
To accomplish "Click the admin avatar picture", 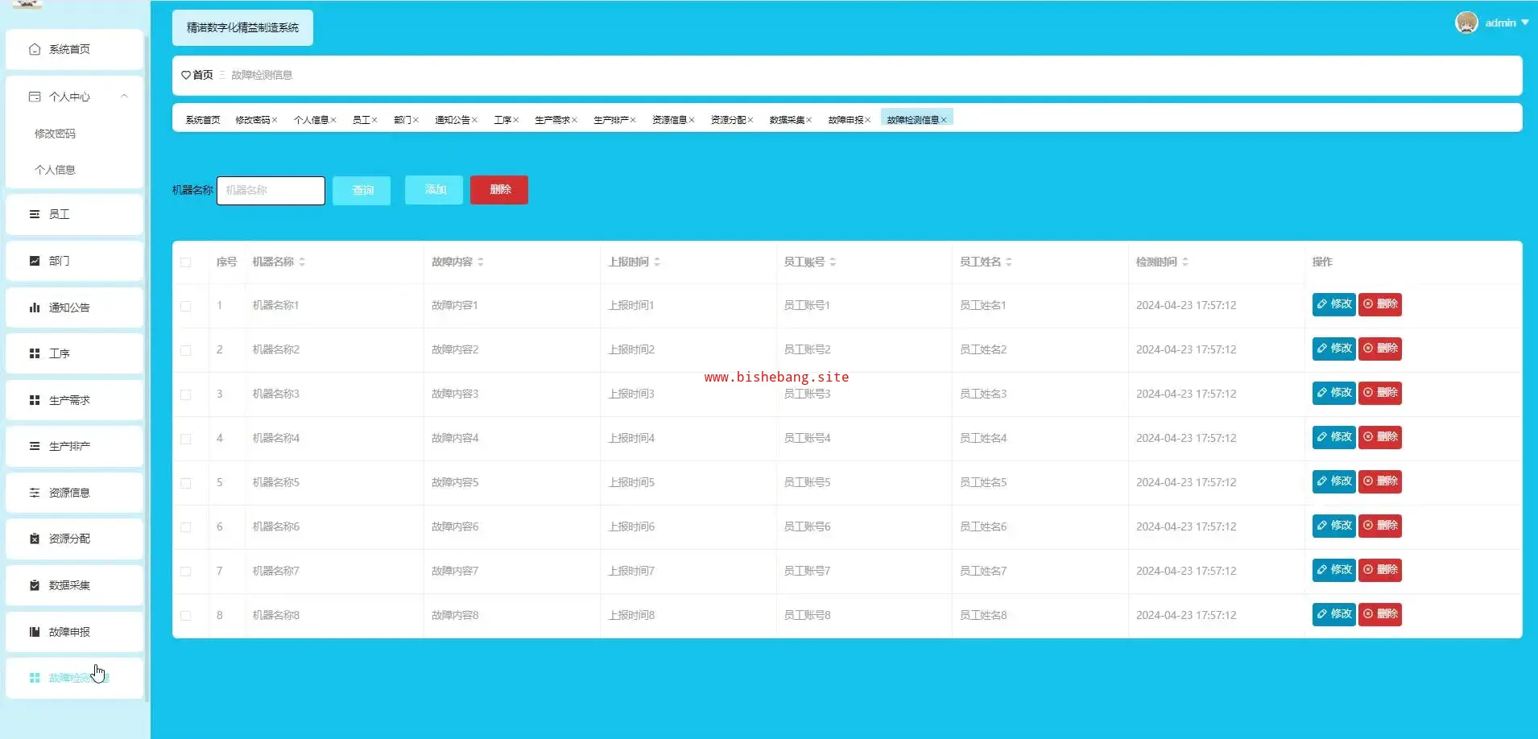I will 1466,23.
